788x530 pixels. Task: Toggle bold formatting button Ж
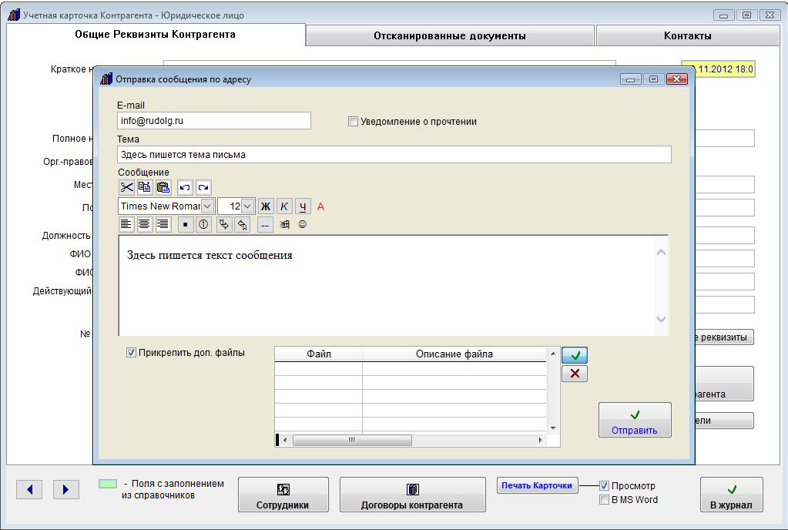[266, 206]
